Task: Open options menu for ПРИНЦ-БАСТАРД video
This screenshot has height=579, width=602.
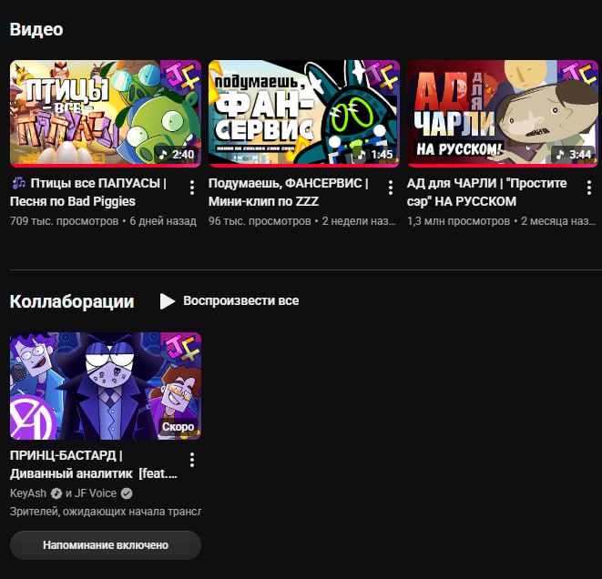Action: (192, 460)
